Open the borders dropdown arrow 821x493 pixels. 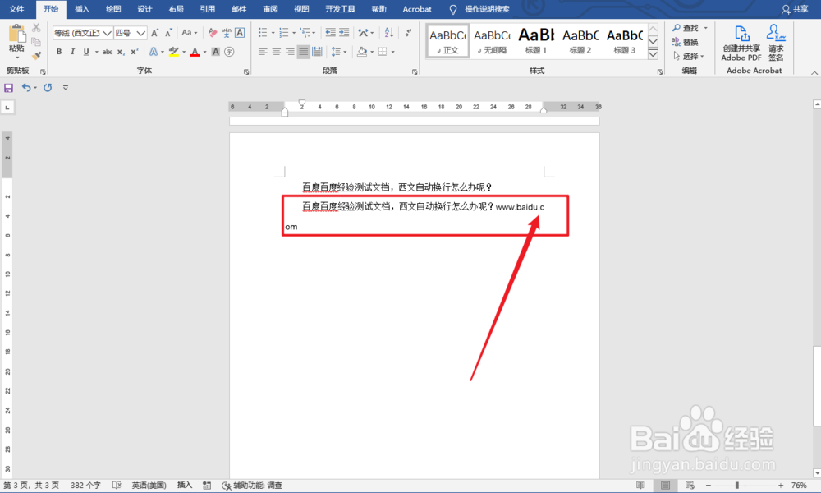tap(392, 52)
